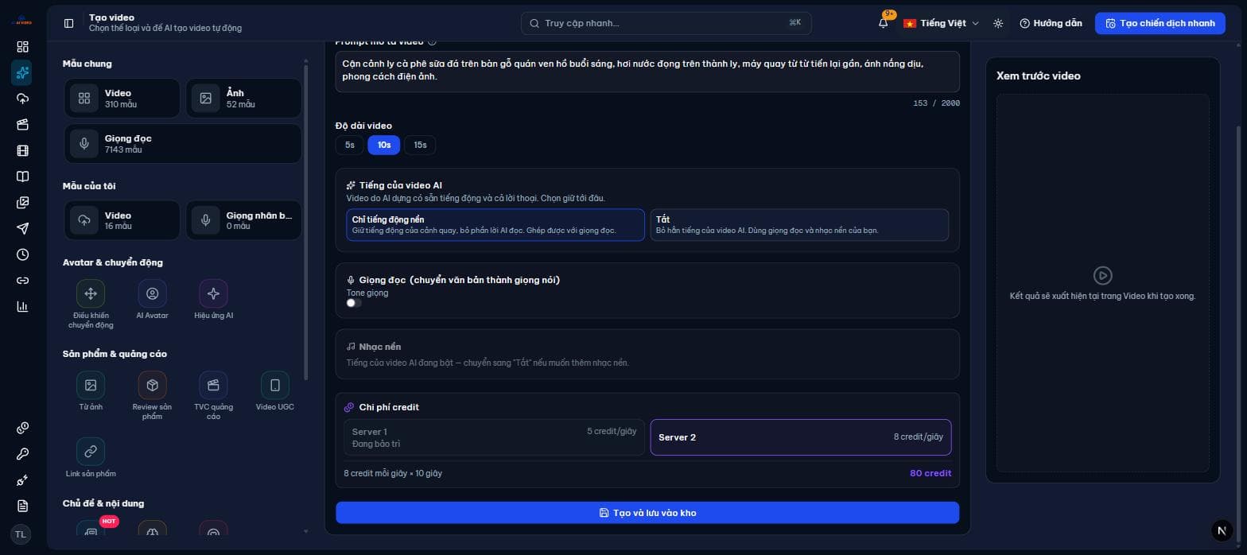Click into the video prompt description textbox
This screenshot has height=555, width=1247.
point(647,72)
